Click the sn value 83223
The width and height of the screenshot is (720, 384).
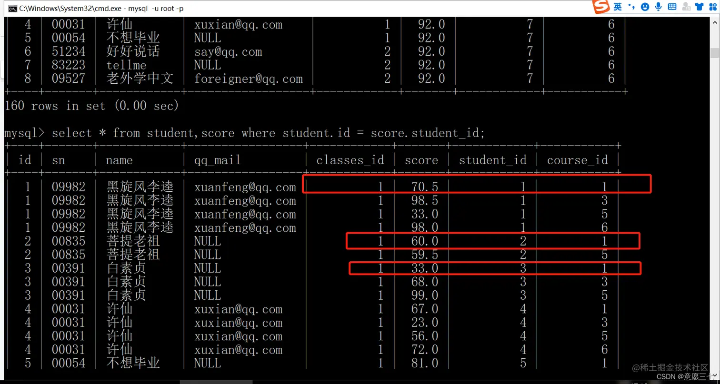(69, 65)
